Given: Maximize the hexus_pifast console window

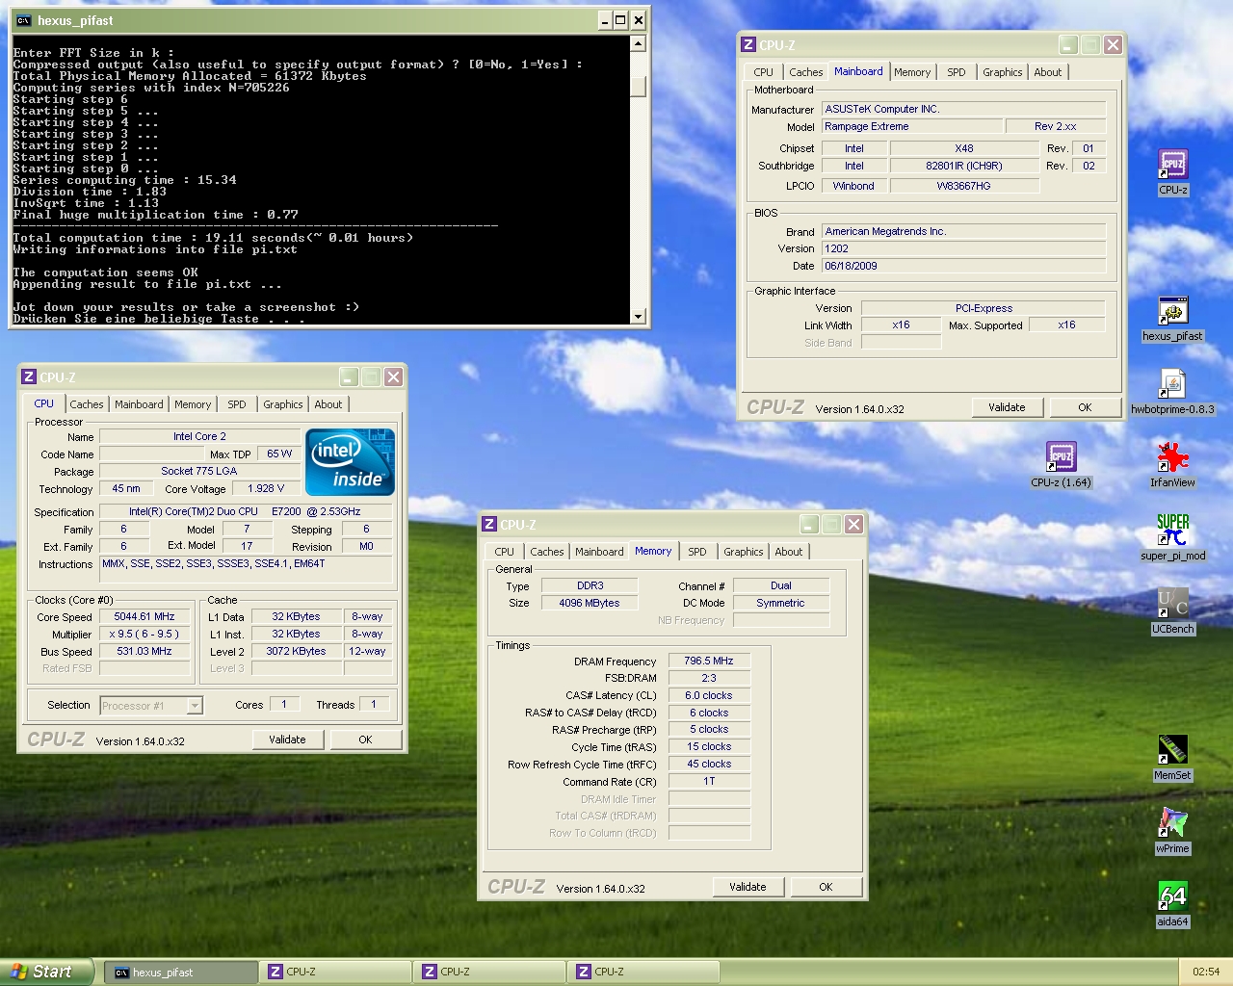Looking at the screenshot, I should point(620,20).
